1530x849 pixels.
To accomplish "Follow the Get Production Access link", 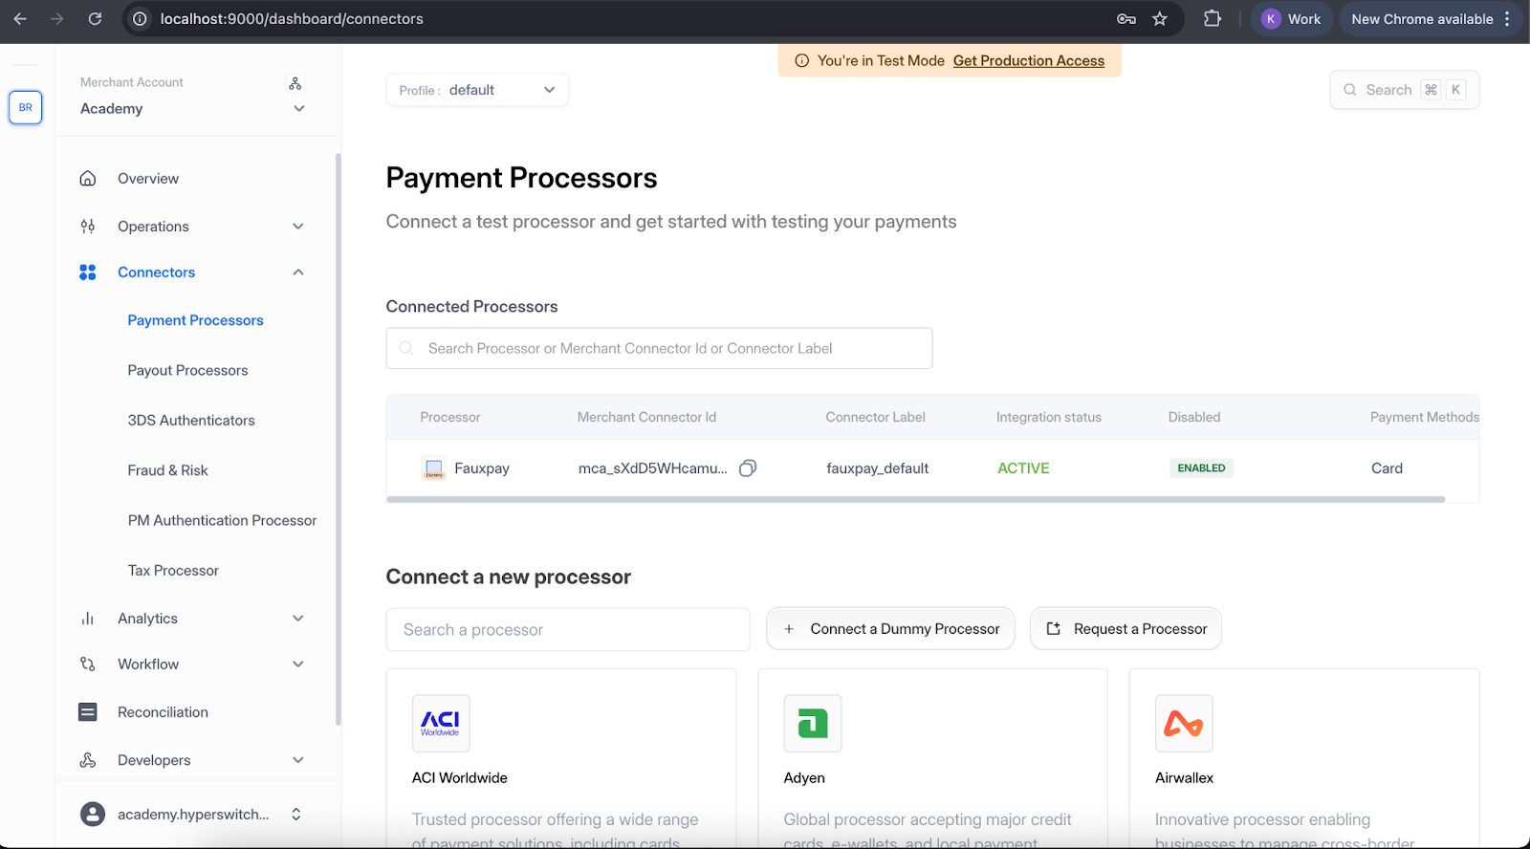I will pos(1028,61).
